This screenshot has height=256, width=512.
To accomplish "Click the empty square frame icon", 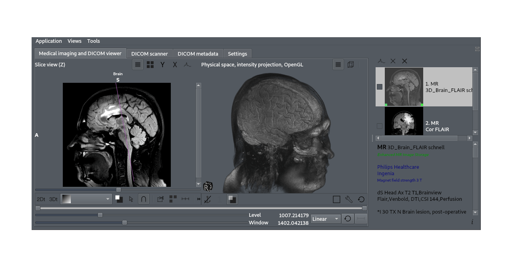I will tap(336, 199).
